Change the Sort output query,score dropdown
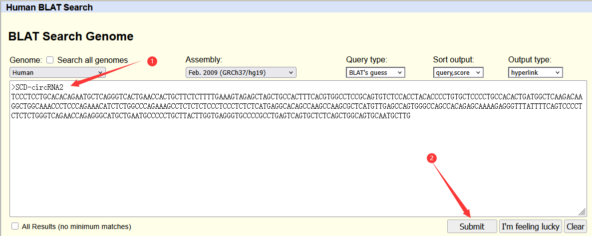The image size is (592, 236). (x=458, y=72)
